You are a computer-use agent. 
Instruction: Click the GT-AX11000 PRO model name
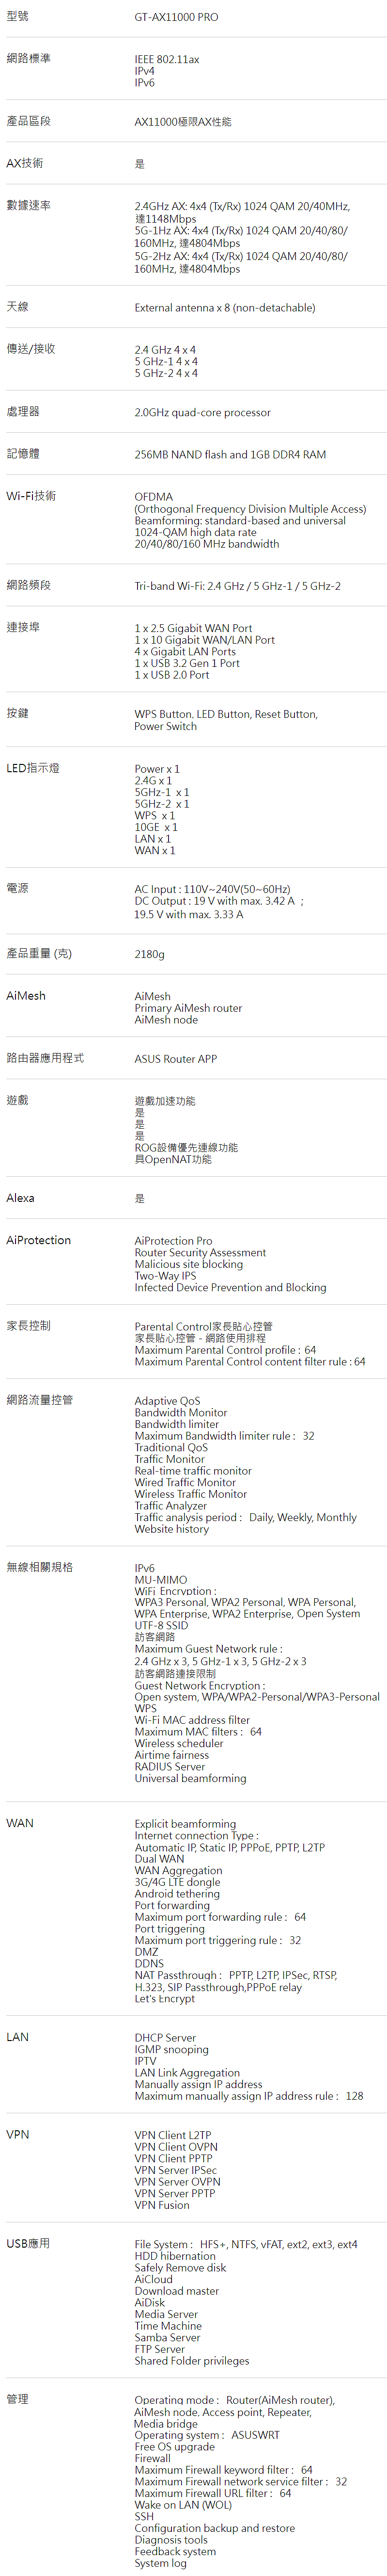(x=176, y=17)
